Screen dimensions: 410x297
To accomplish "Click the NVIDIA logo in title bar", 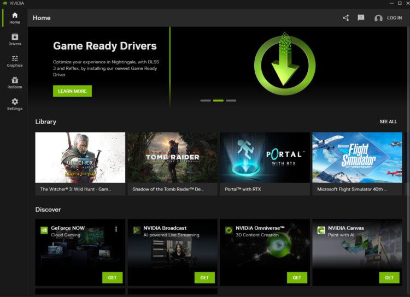I will click(5, 3).
